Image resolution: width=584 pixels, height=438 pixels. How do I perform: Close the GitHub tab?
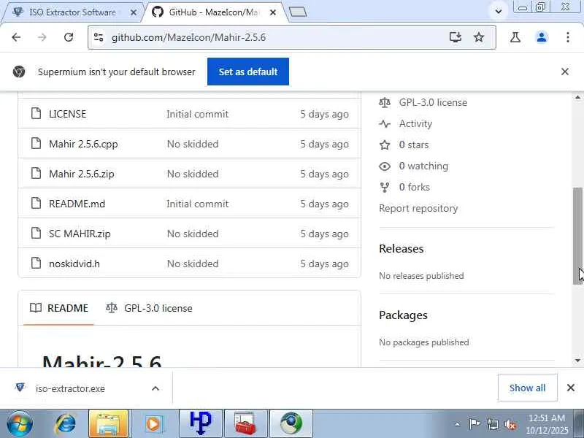coord(272,12)
